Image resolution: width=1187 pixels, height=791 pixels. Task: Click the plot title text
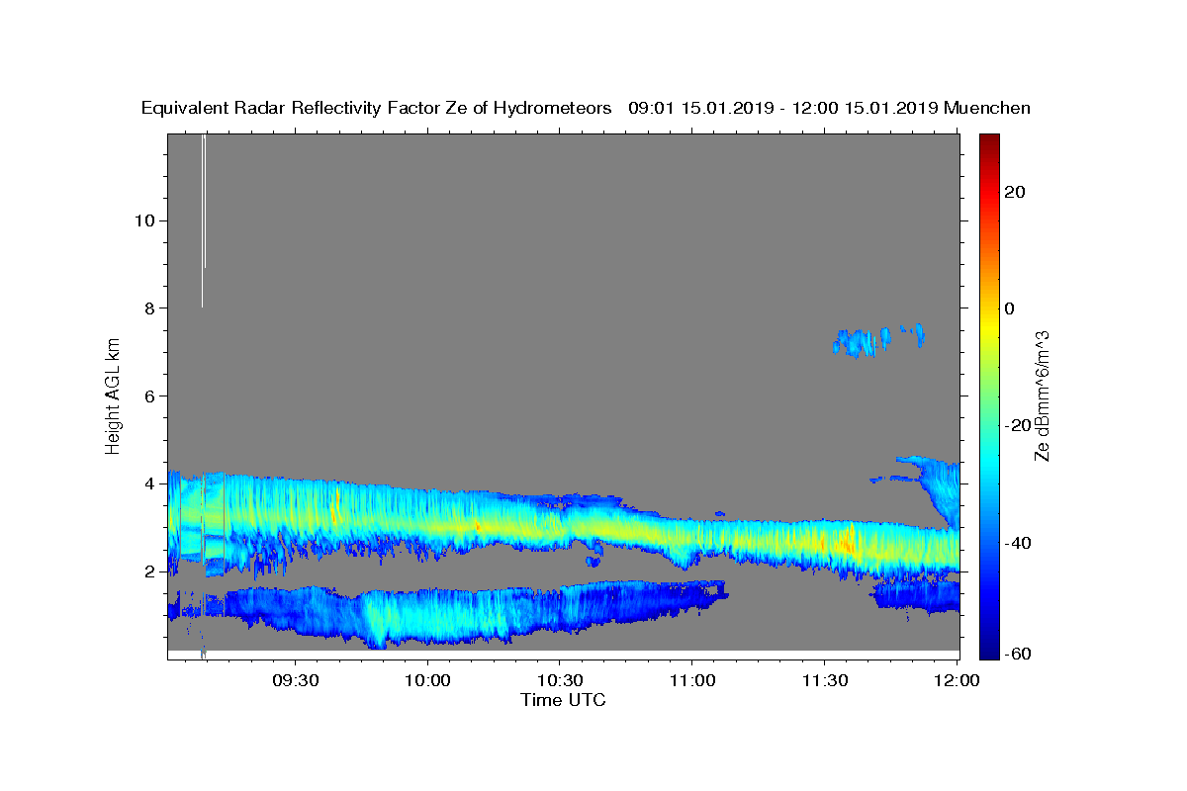tap(586, 108)
